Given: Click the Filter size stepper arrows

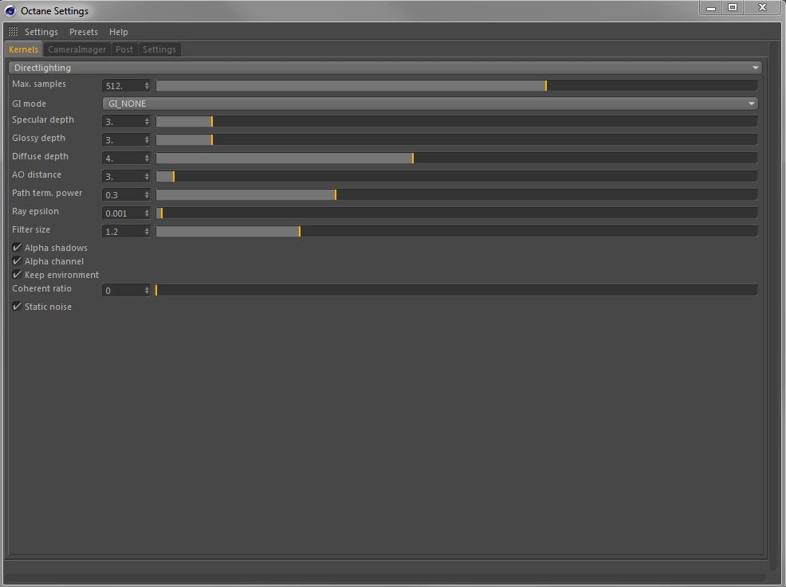Looking at the screenshot, I should 147,232.
